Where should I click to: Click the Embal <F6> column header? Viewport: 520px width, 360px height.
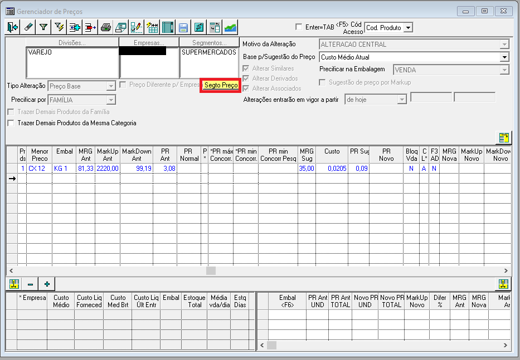pos(287,301)
